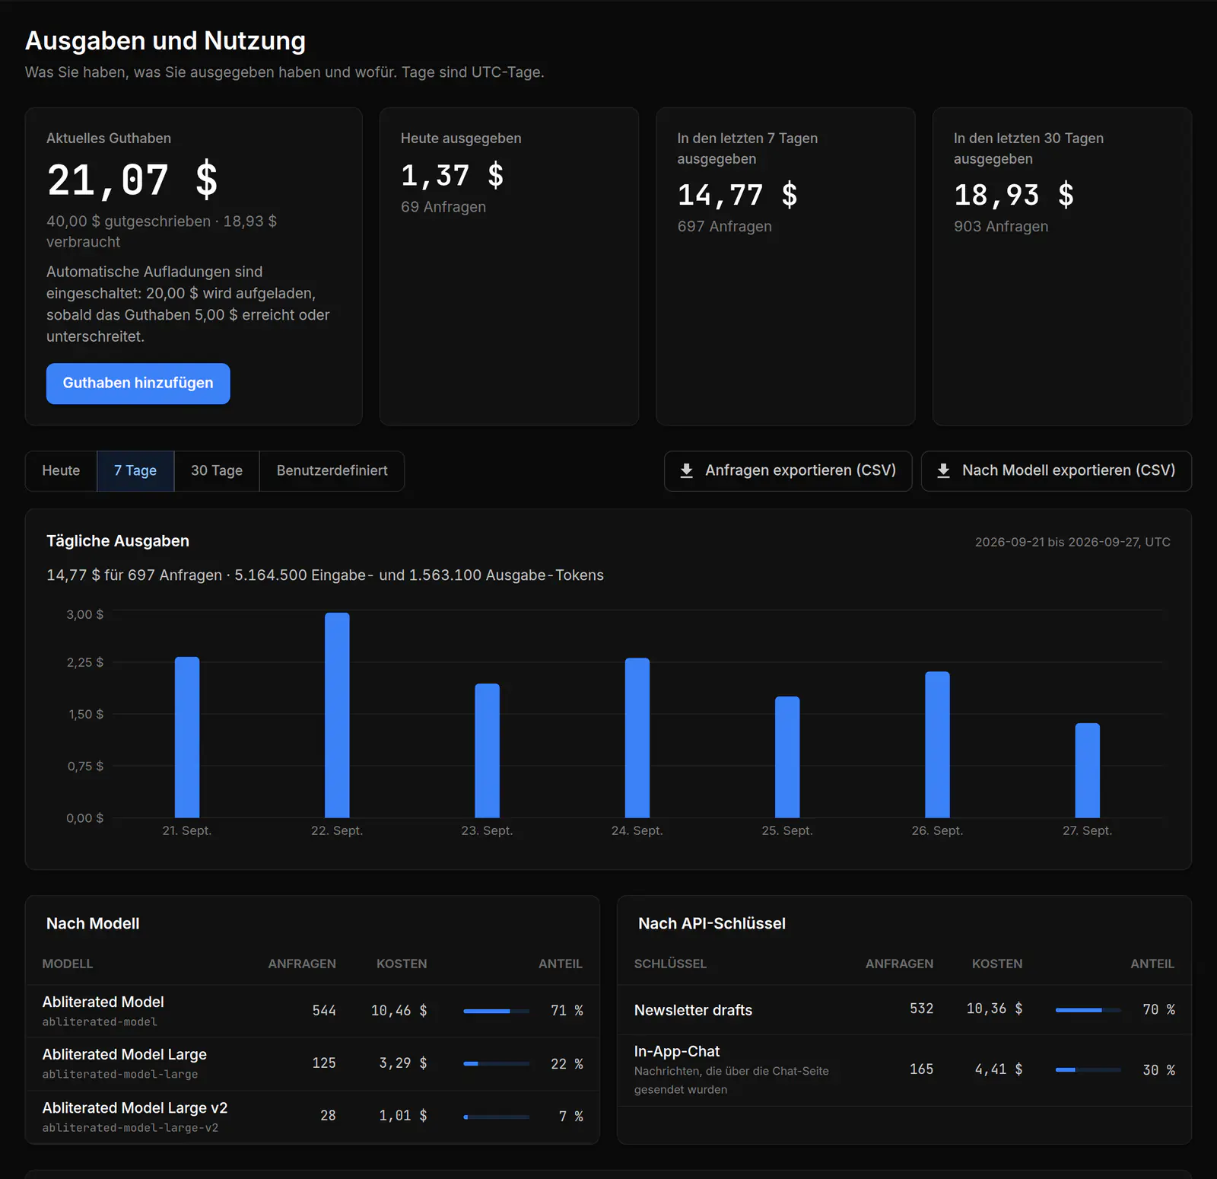Viewport: 1217px width, 1179px height.
Task: Select the Abliterated Model Large v2 row
Action: pos(313,1117)
